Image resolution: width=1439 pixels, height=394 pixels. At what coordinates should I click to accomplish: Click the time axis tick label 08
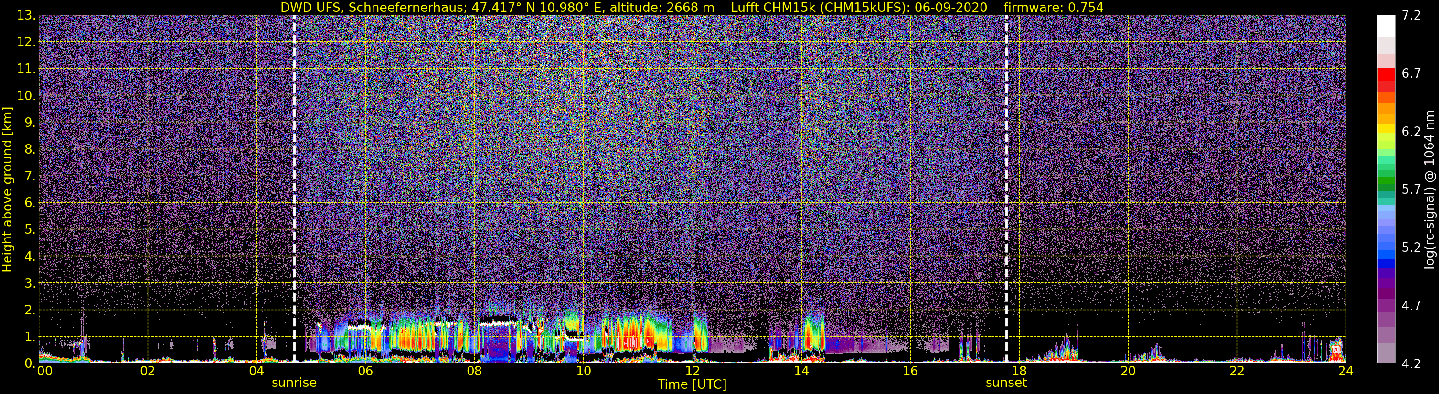[474, 371]
